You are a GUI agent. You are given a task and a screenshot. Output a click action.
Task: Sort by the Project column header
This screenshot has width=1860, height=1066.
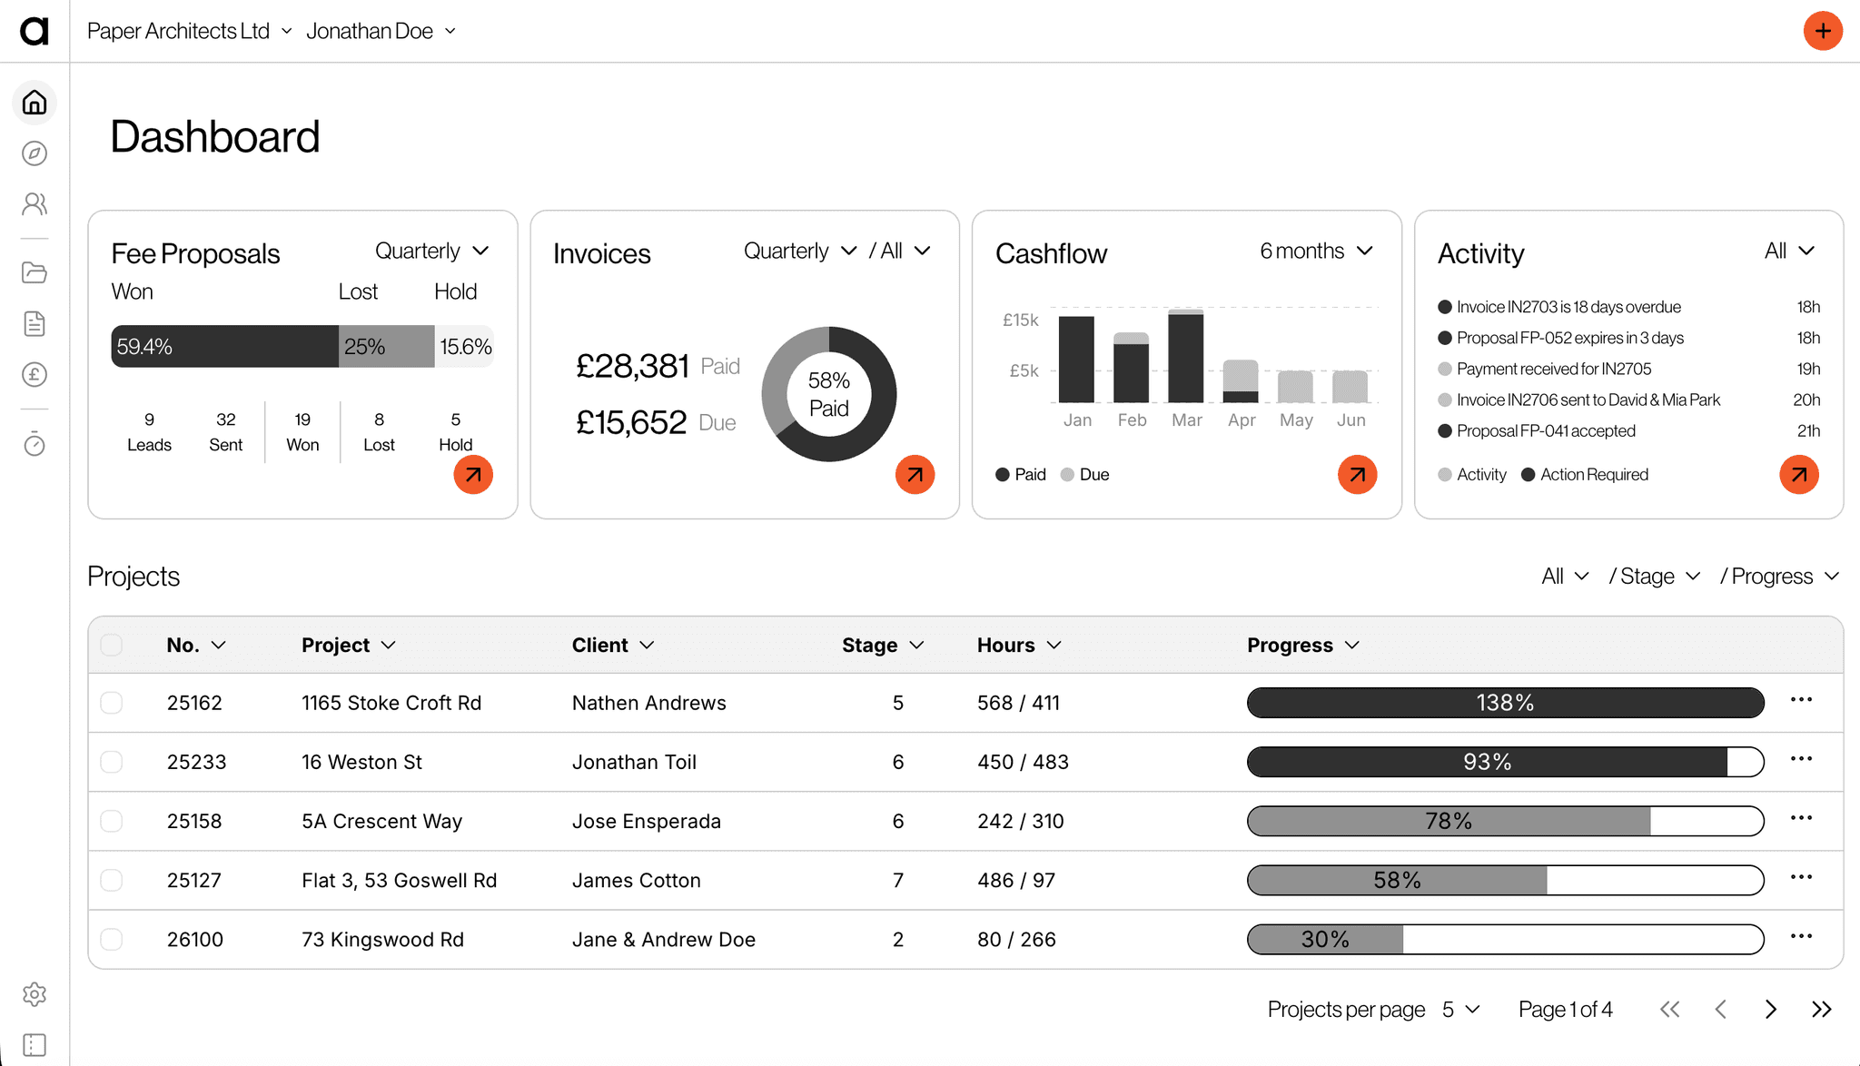(349, 645)
